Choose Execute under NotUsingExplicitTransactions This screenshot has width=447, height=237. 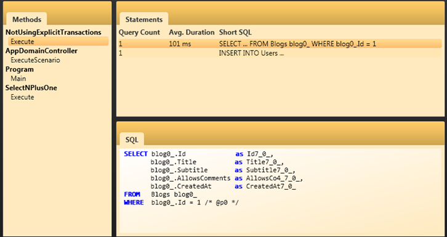pyautogui.click(x=58, y=42)
